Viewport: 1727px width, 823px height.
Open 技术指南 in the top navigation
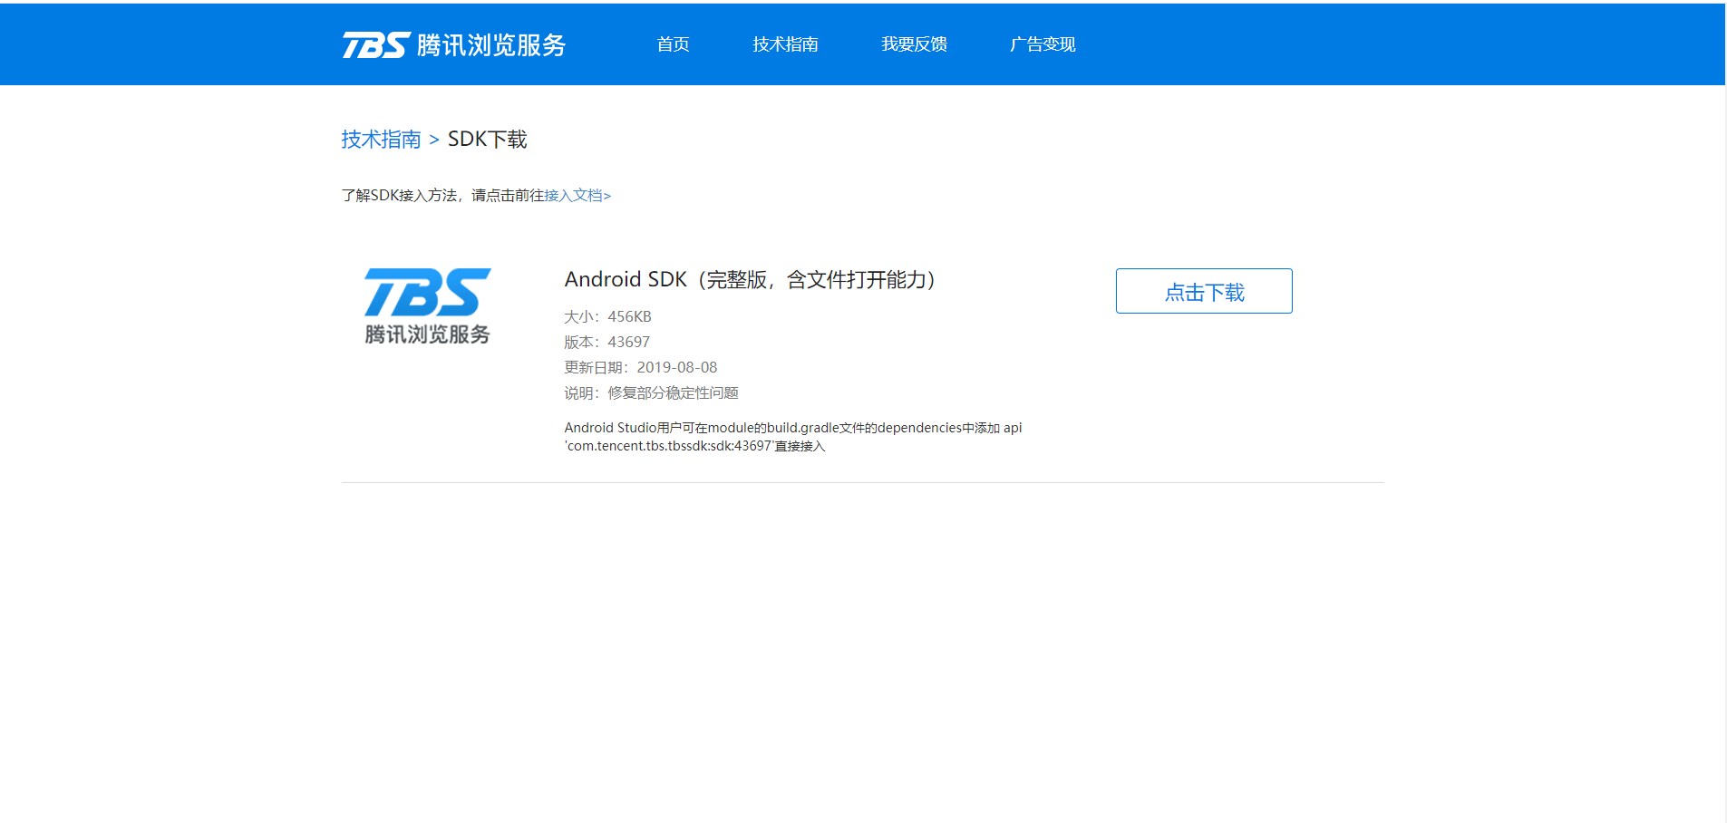click(785, 44)
